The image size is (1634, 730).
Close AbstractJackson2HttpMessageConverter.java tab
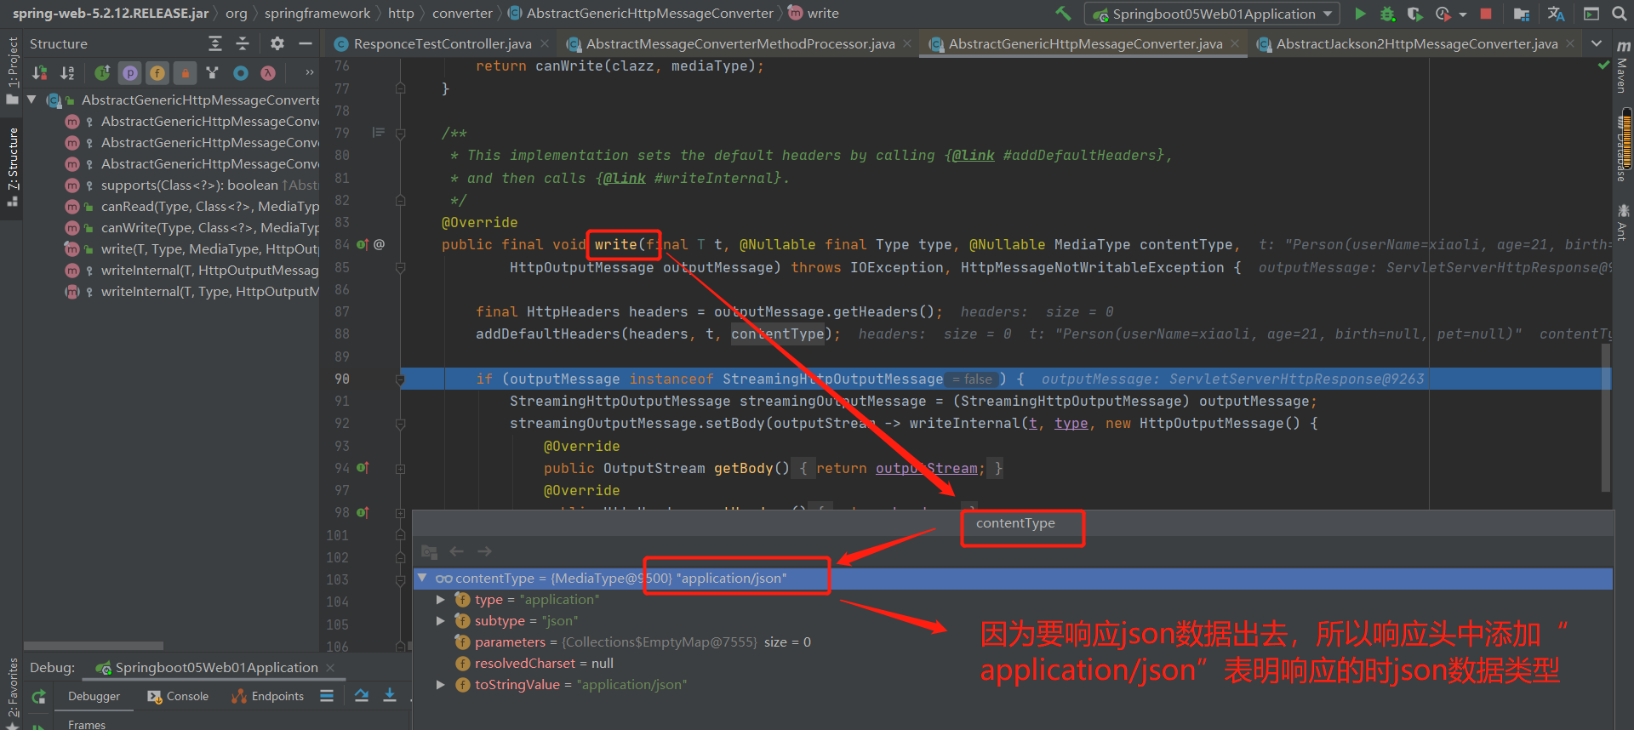pos(1570,43)
